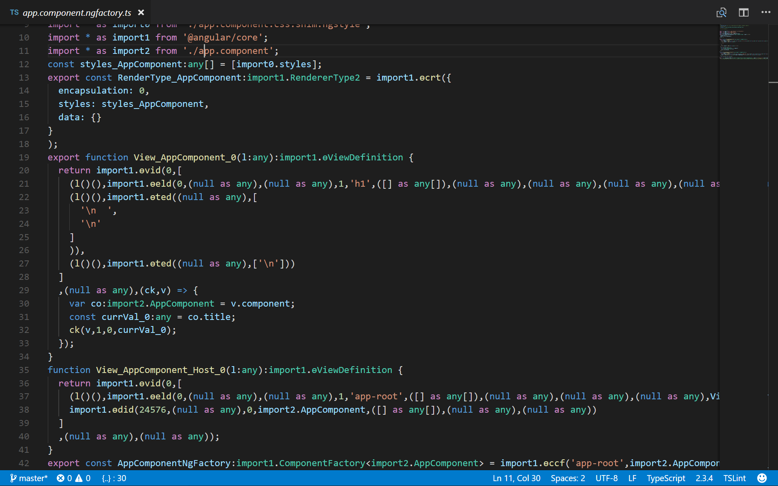The width and height of the screenshot is (778, 486).
Task: Click the TSLint status item
Action: coord(734,478)
